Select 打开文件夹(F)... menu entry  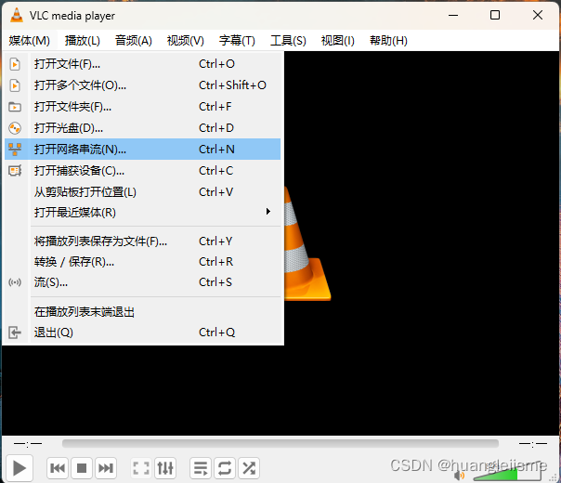142,107
